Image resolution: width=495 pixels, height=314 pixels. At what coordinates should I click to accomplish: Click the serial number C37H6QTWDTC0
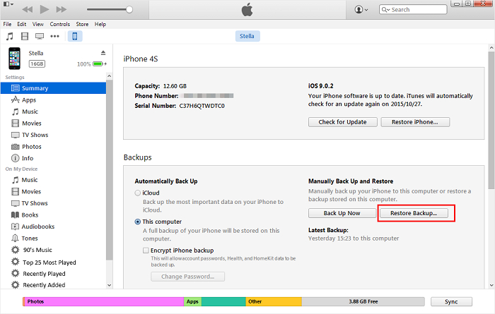point(202,106)
